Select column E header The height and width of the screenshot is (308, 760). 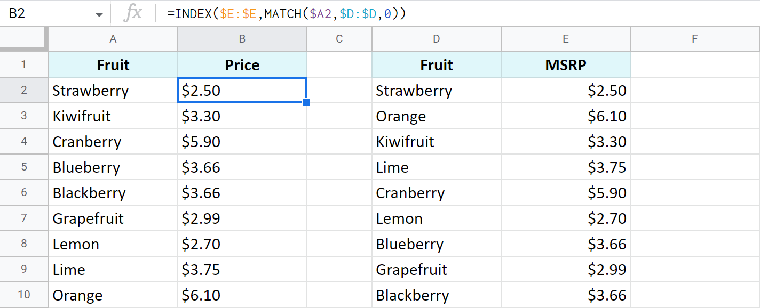pos(566,39)
